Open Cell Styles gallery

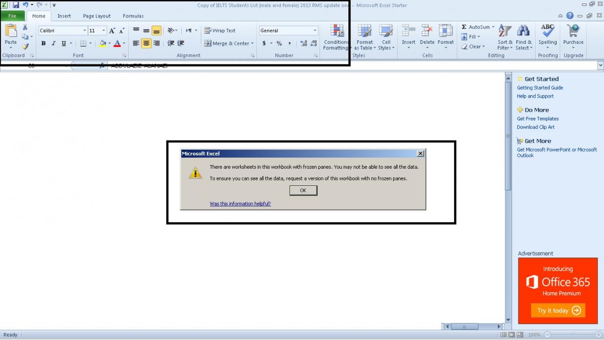(x=386, y=37)
